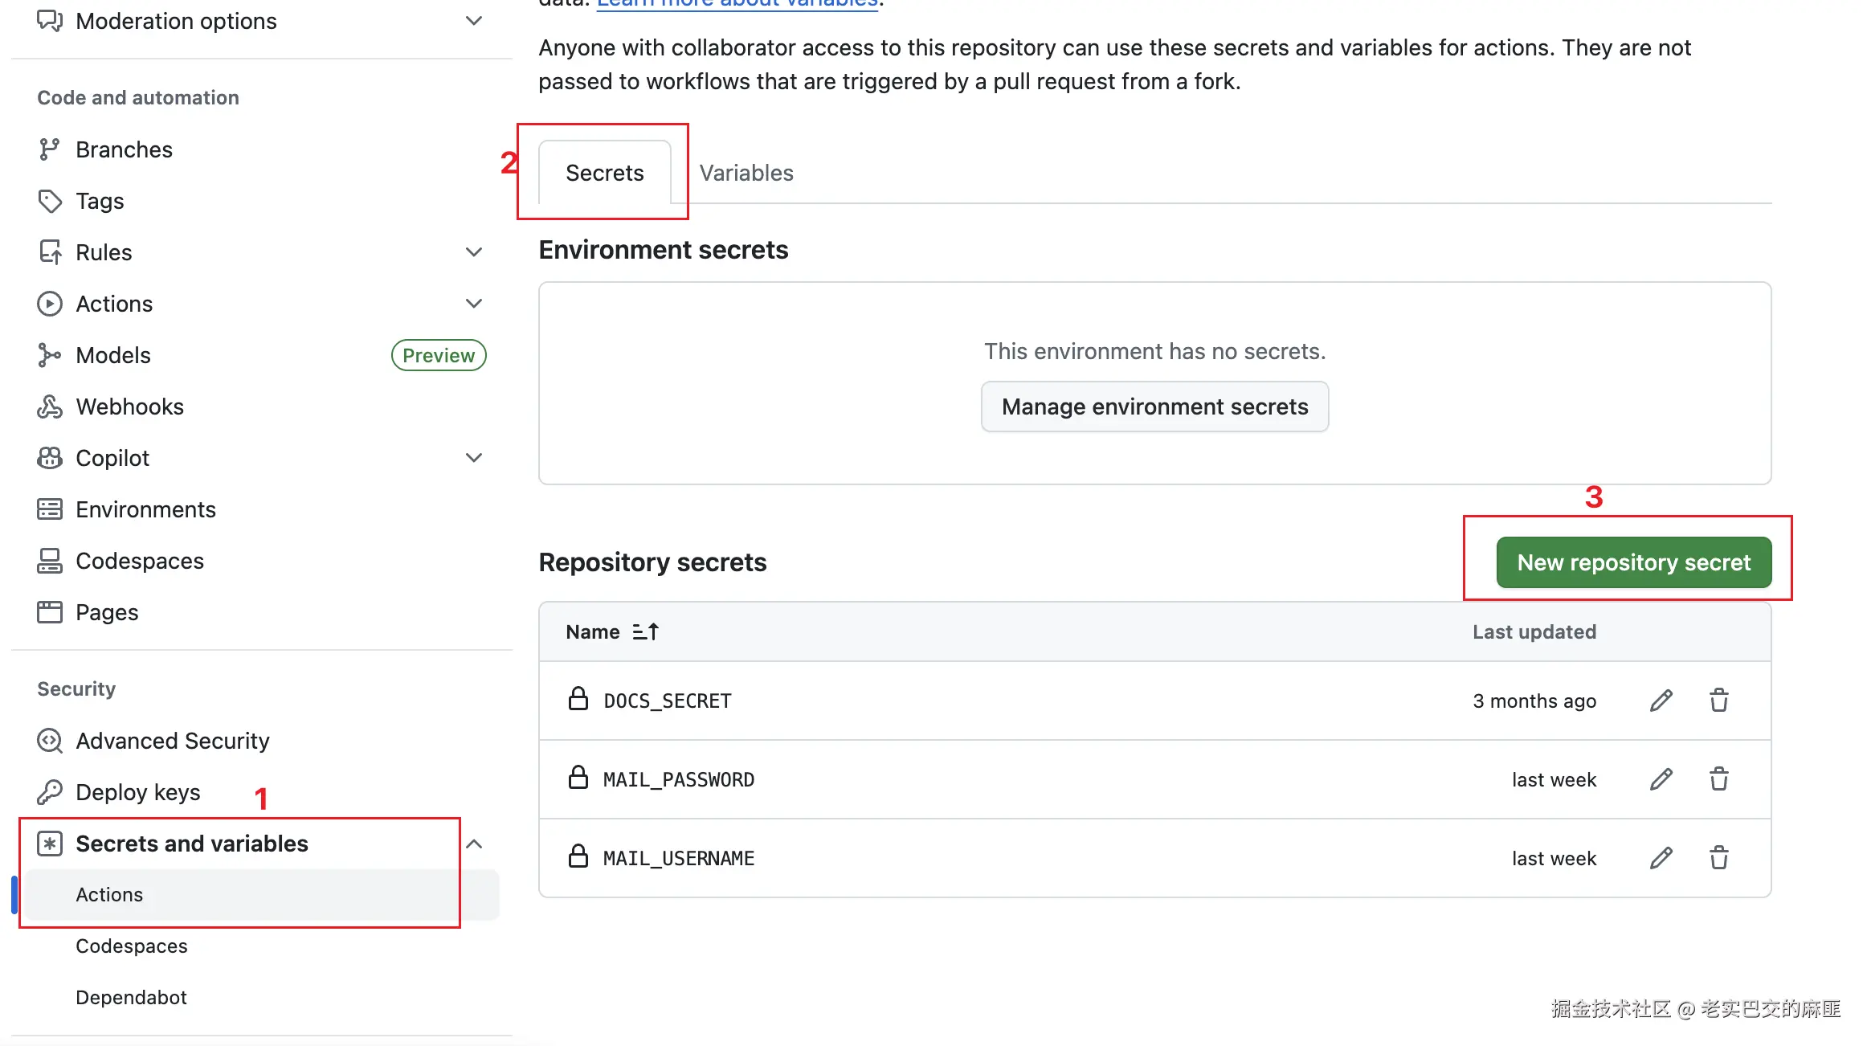Click pencil icon for MAIL_PASSWORD
The width and height of the screenshot is (1867, 1046).
pyautogui.click(x=1661, y=779)
